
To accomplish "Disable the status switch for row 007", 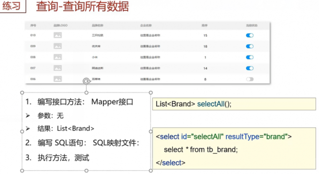I will [x=250, y=68].
